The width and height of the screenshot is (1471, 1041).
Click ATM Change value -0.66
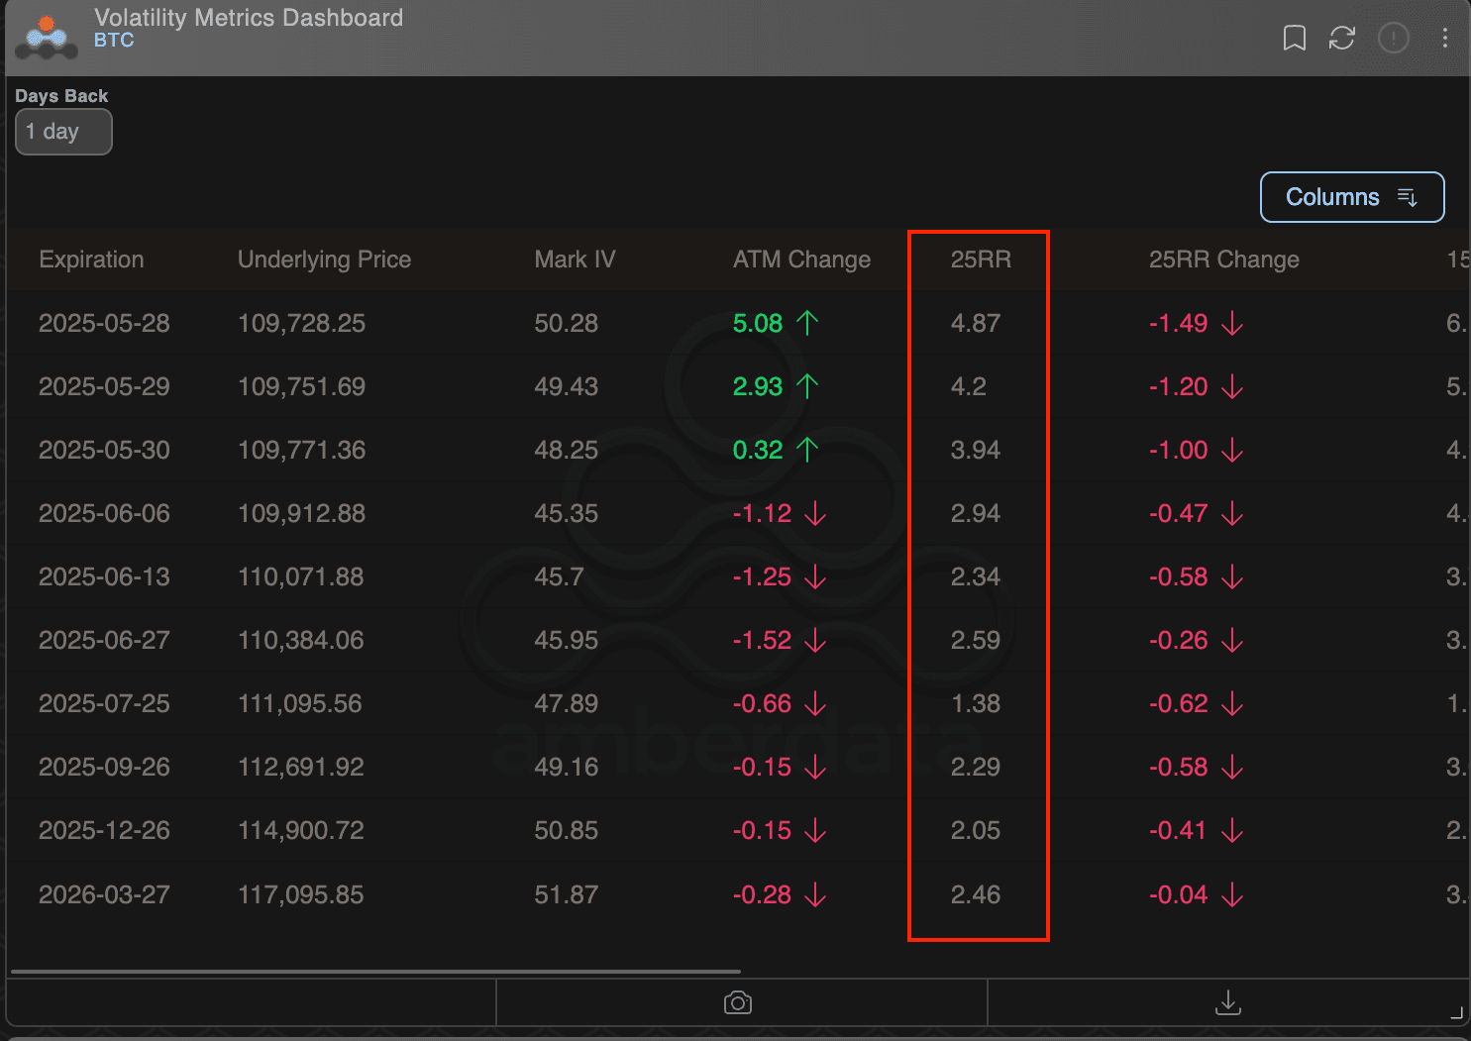point(762,703)
